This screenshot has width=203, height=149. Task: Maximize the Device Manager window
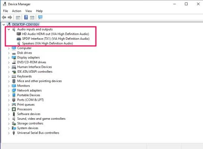(x=186, y=4)
